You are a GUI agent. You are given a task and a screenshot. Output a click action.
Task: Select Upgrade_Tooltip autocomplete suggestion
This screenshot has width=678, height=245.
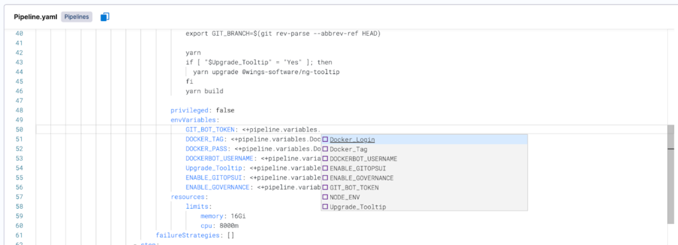424,207
